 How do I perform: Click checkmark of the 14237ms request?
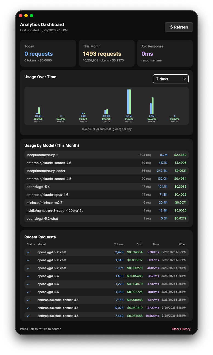pyautogui.click(x=28, y=308)
